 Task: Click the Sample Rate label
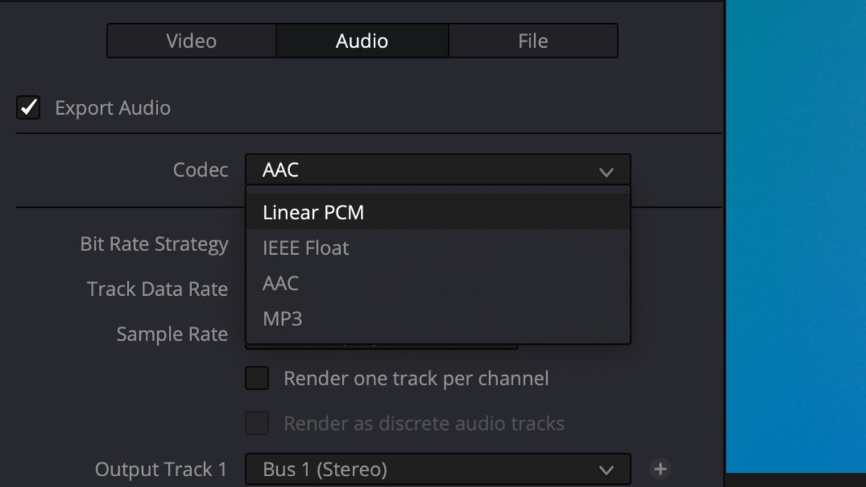click(172, 335)
